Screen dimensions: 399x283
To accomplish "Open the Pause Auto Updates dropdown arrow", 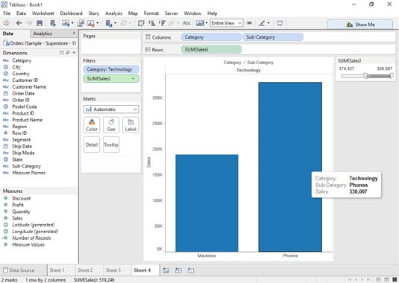I will pyautogui.click(x=116, y=23).
